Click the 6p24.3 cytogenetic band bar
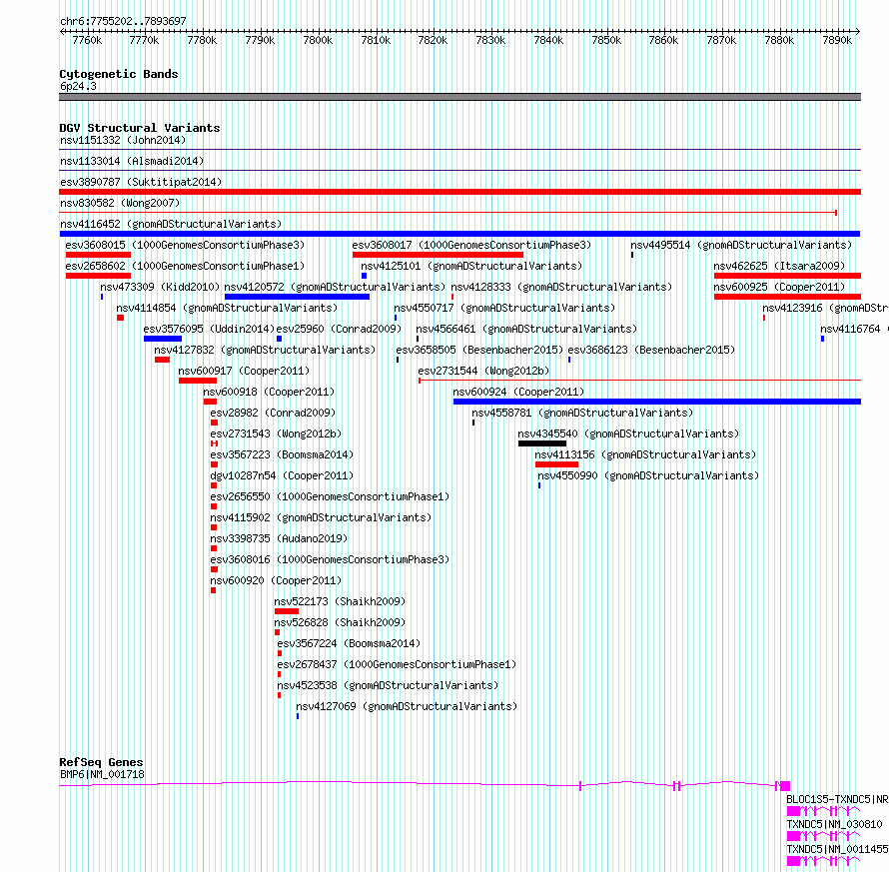The width and height of the screenshot is (889, 872). 459,97
